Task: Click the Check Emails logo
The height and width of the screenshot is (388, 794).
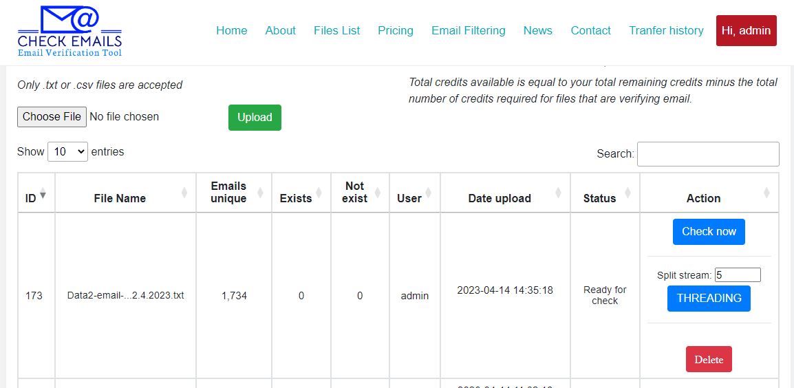Action: click(x=69, y=32)
